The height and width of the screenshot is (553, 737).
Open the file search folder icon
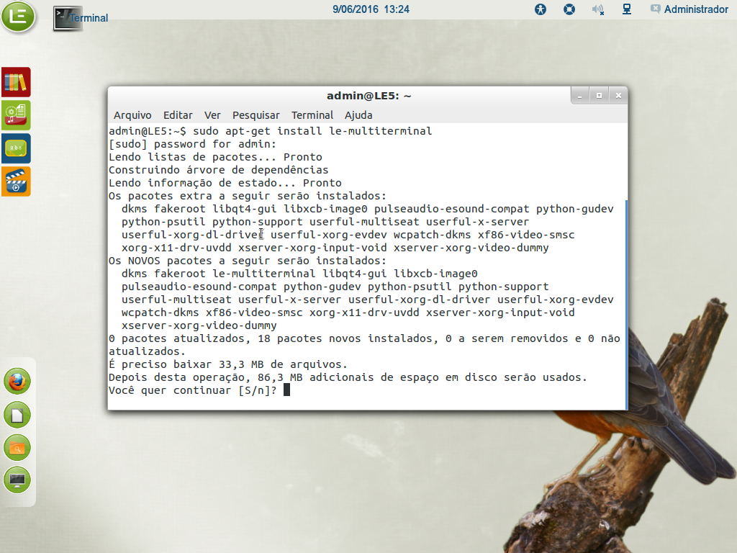17,448
